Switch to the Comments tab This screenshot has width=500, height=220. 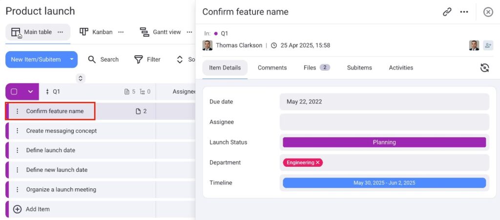pos(272,68)
